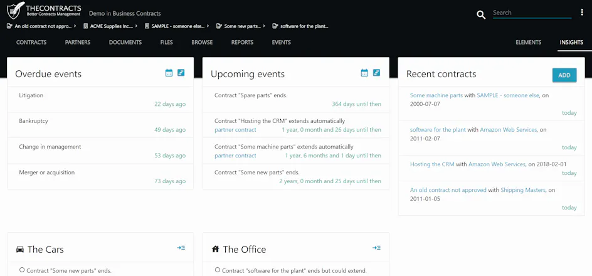Viewport: 592px width, 276px height.
Task: Click the house icon beside The Office
Action: 215,249
